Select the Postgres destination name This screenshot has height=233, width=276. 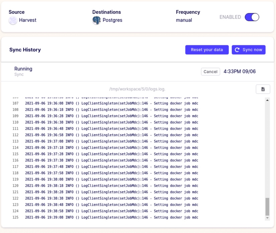coord(112,20)
